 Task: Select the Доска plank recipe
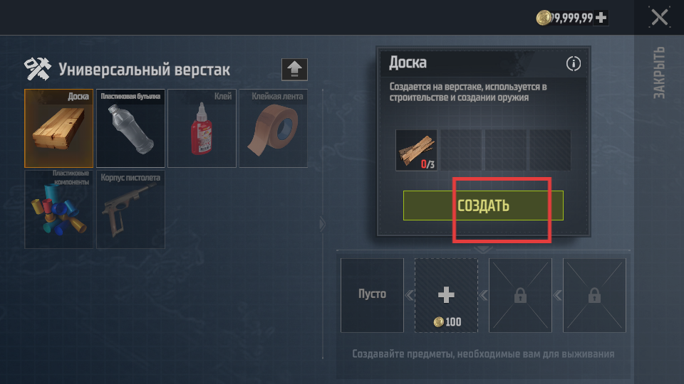tap(59, 129)
